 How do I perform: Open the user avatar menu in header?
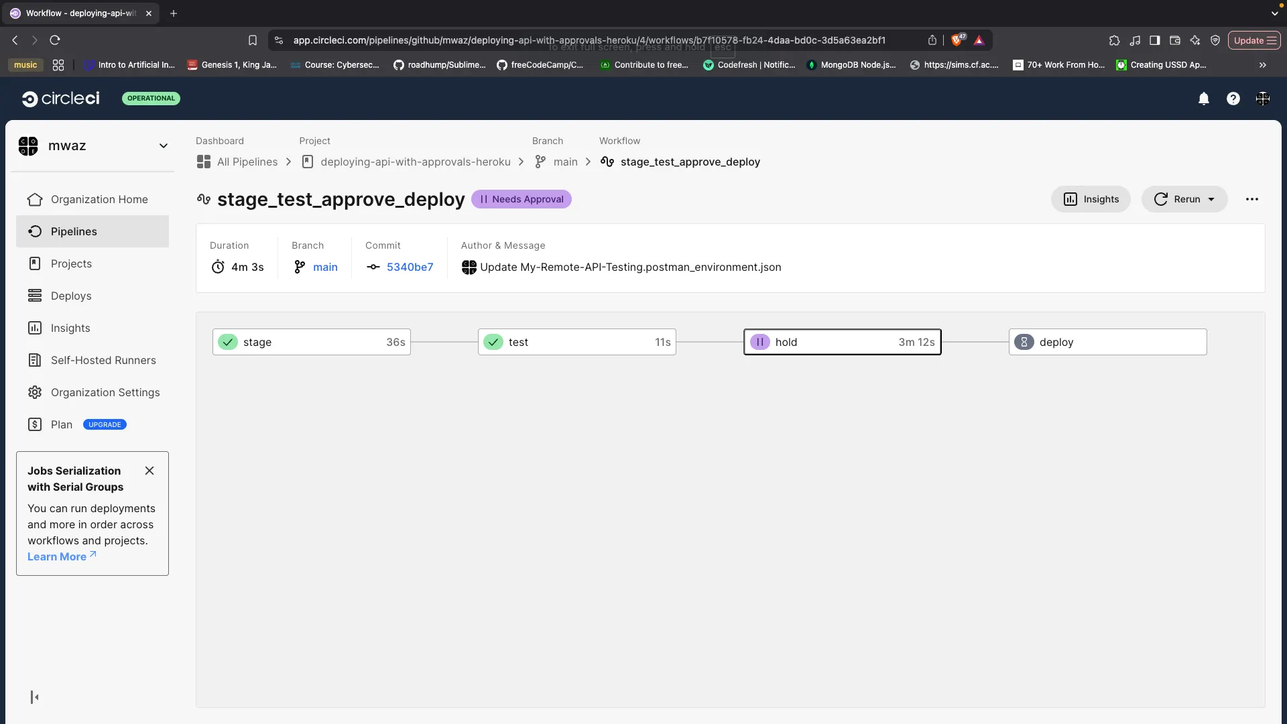1262,99
